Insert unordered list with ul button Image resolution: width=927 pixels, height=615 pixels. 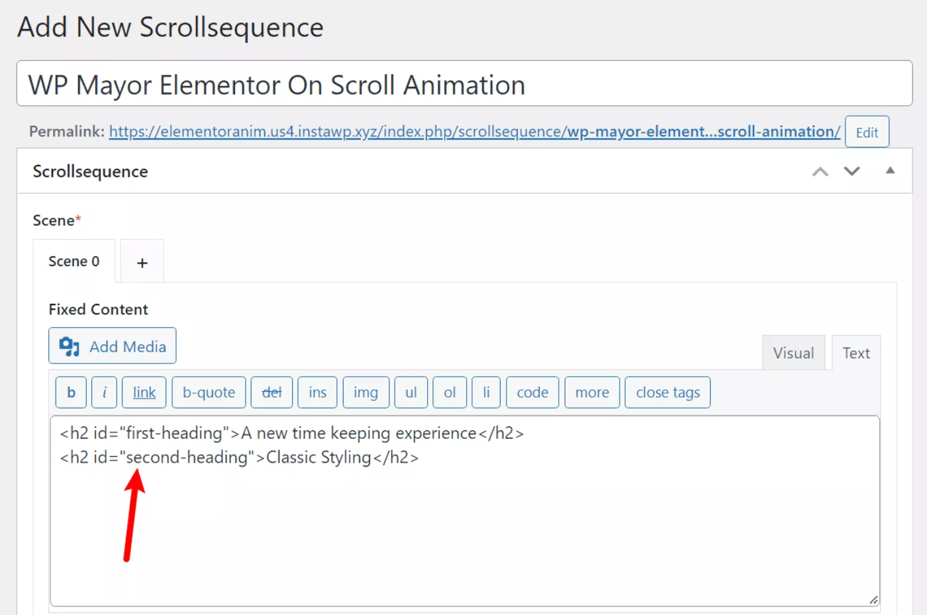pos(411,393)
